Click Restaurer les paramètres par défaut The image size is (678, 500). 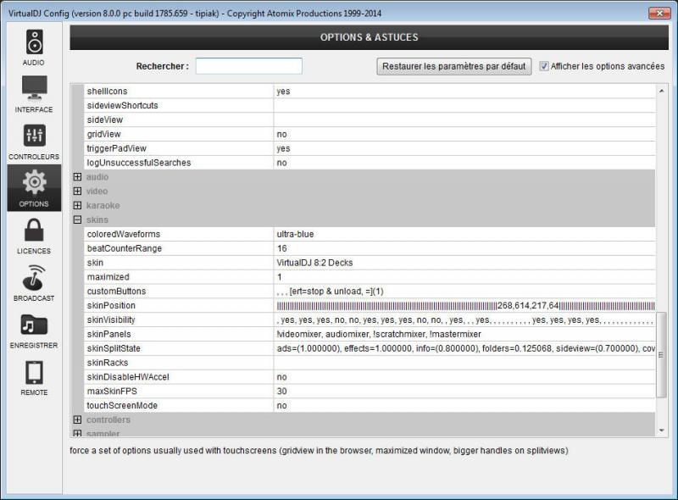[x=454, y=66]
